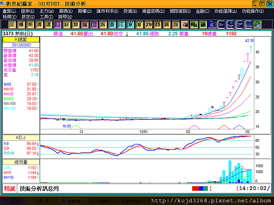Viewport: 274px width, 205px height.
Task: Click the magenta 綜 toolbar icon
Action: tap(94, 25)
